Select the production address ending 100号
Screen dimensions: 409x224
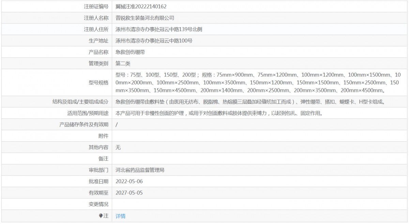click(154, 41)
